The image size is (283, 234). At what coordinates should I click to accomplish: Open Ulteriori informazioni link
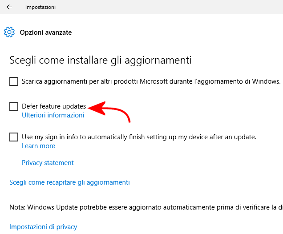tap(53, 115)
